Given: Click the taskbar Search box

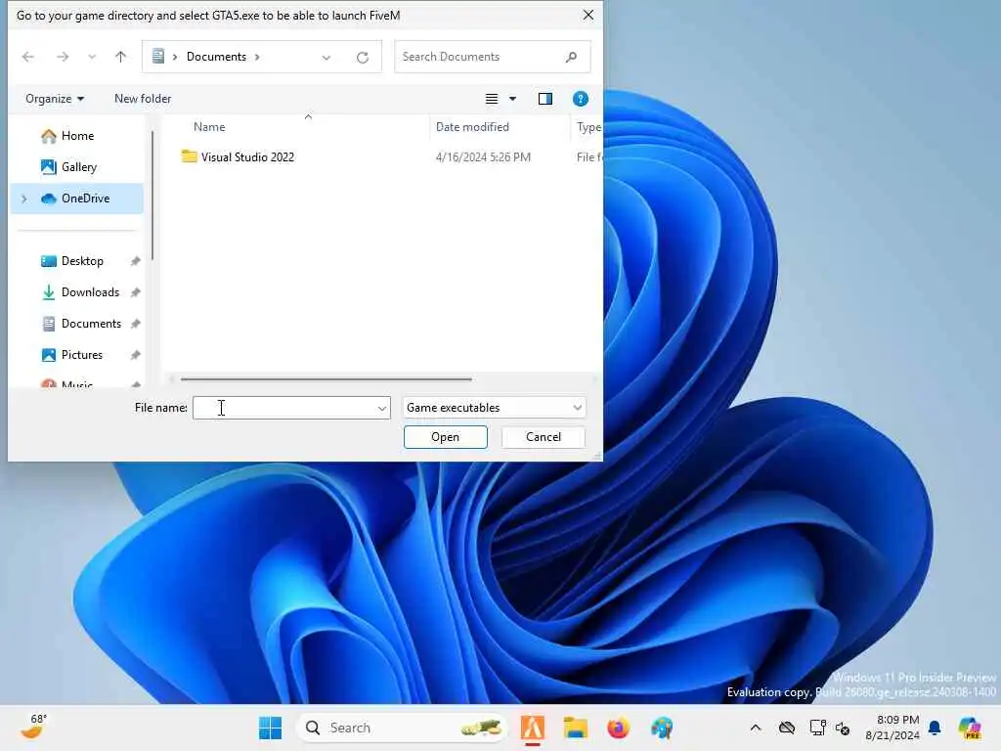Looking at the screenshot, I should pyautogui.click(x=402, y=728).
